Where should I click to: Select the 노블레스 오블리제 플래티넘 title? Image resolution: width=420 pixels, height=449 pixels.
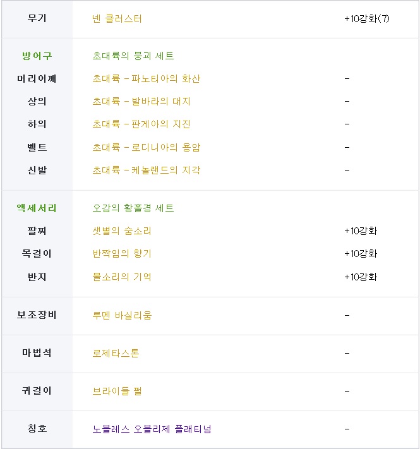coord(152,429)
